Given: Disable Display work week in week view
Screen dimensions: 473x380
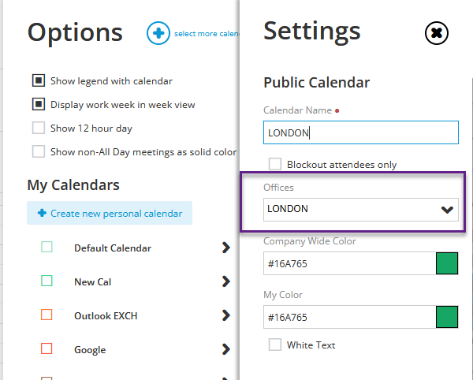Looking at the screenshot, I should [x=39, y=104].
